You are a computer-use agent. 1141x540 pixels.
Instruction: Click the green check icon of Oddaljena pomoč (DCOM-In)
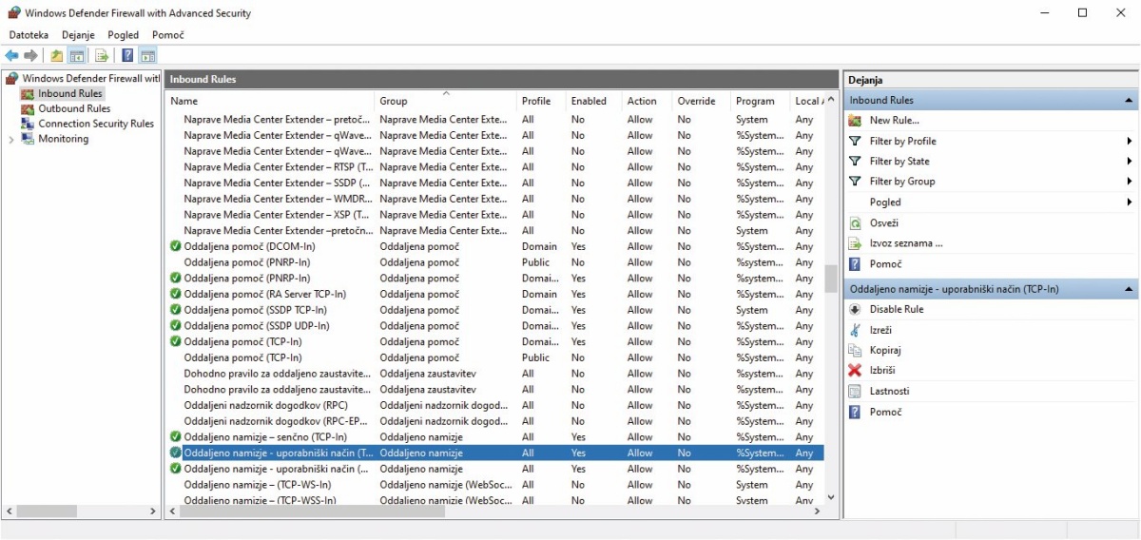pyautogui.click(x=176, y=246)
